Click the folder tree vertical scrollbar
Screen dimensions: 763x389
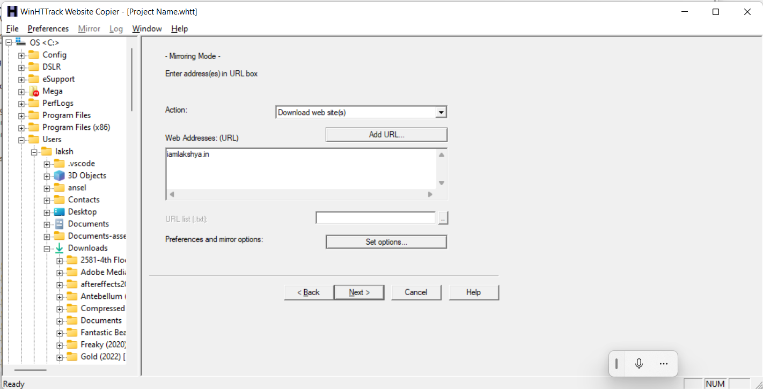131,79
